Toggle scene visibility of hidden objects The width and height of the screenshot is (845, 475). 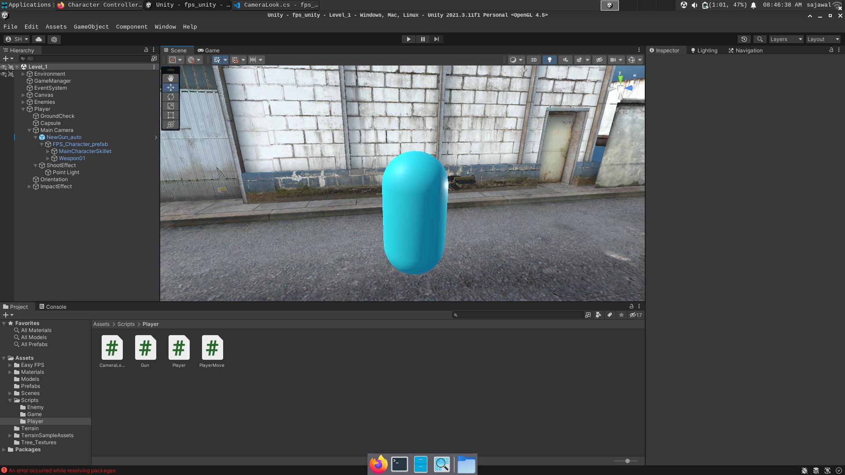pyautogui.click(x=599, y=60)
